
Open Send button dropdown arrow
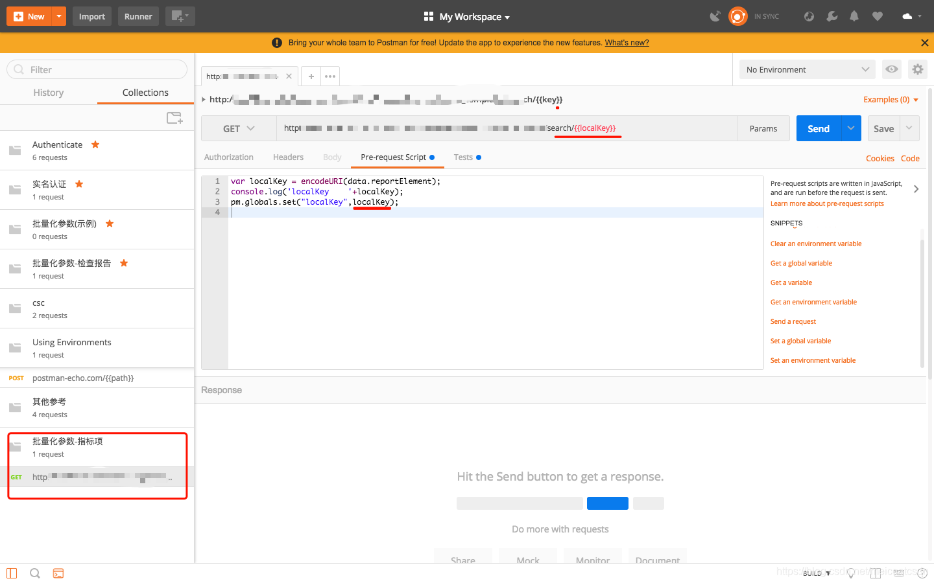click(851, 128)
